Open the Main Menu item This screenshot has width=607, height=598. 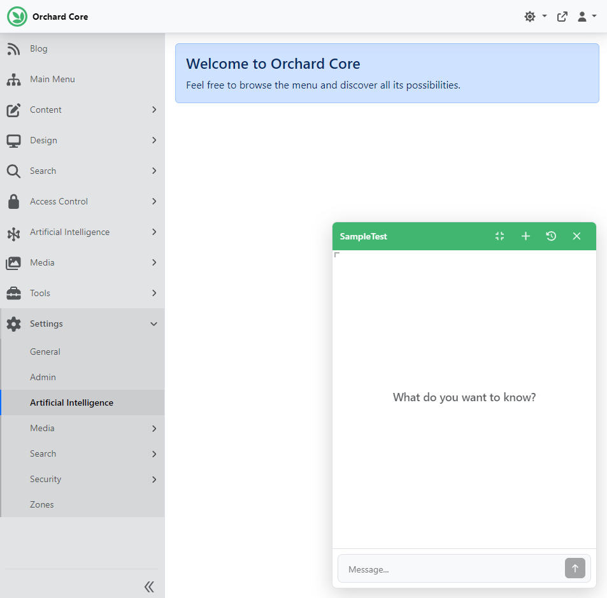coord(82,80)
